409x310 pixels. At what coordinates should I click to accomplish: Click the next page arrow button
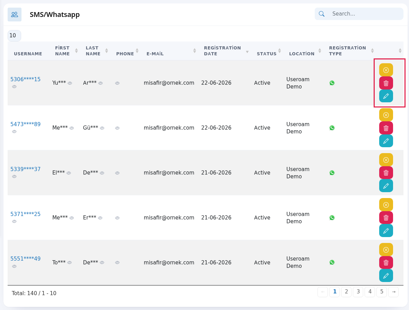[394, 292]
